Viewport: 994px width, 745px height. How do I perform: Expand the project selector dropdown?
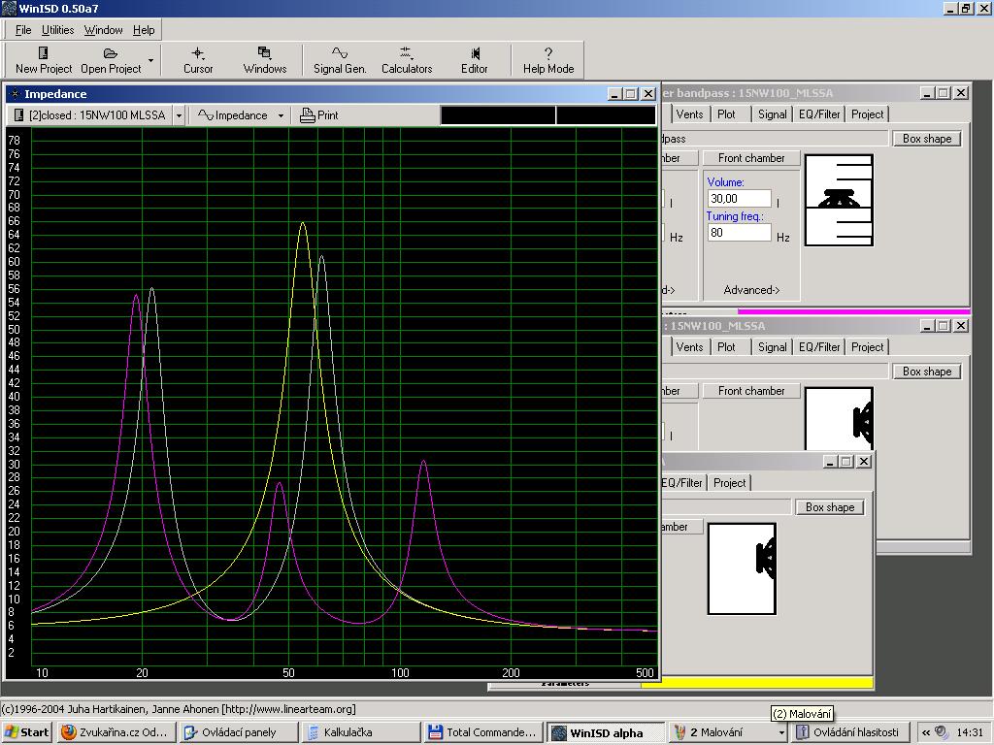179,115
